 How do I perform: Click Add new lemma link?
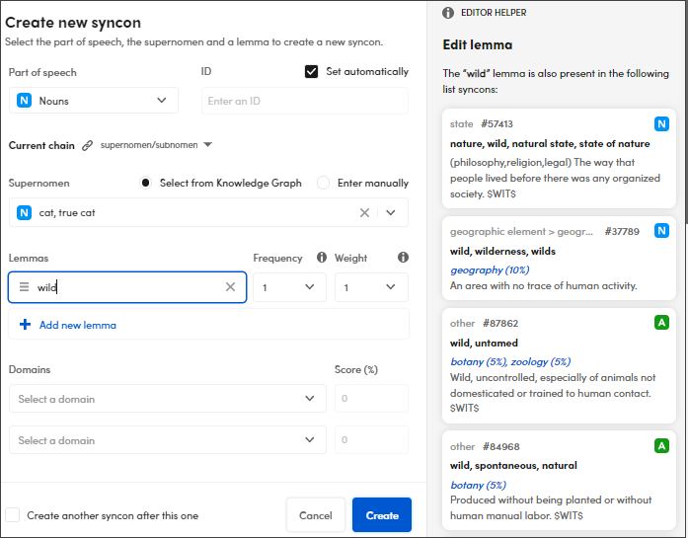pos(77,325)
